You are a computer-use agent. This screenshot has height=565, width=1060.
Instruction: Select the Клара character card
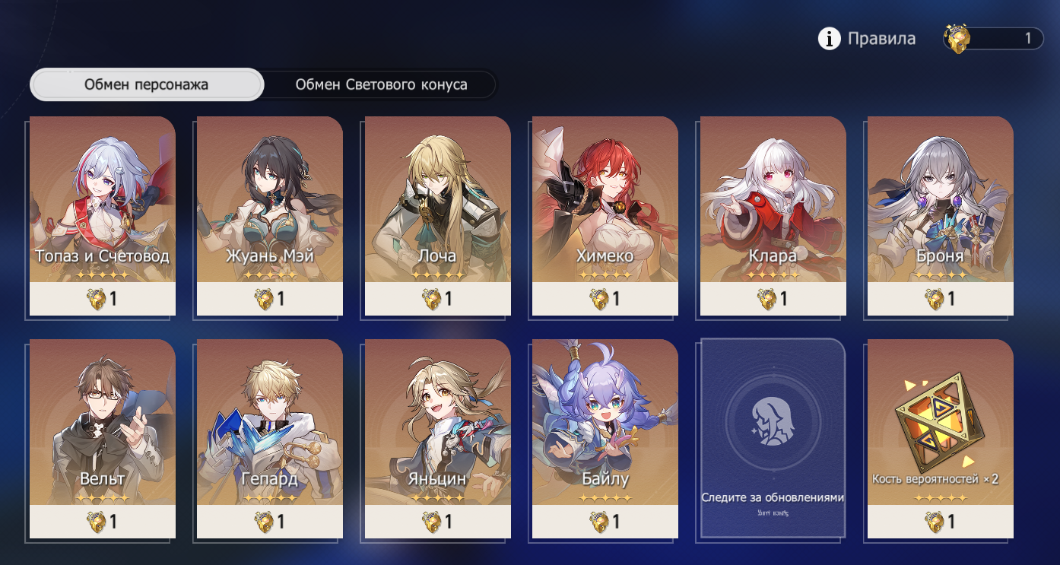click(773, 216)
